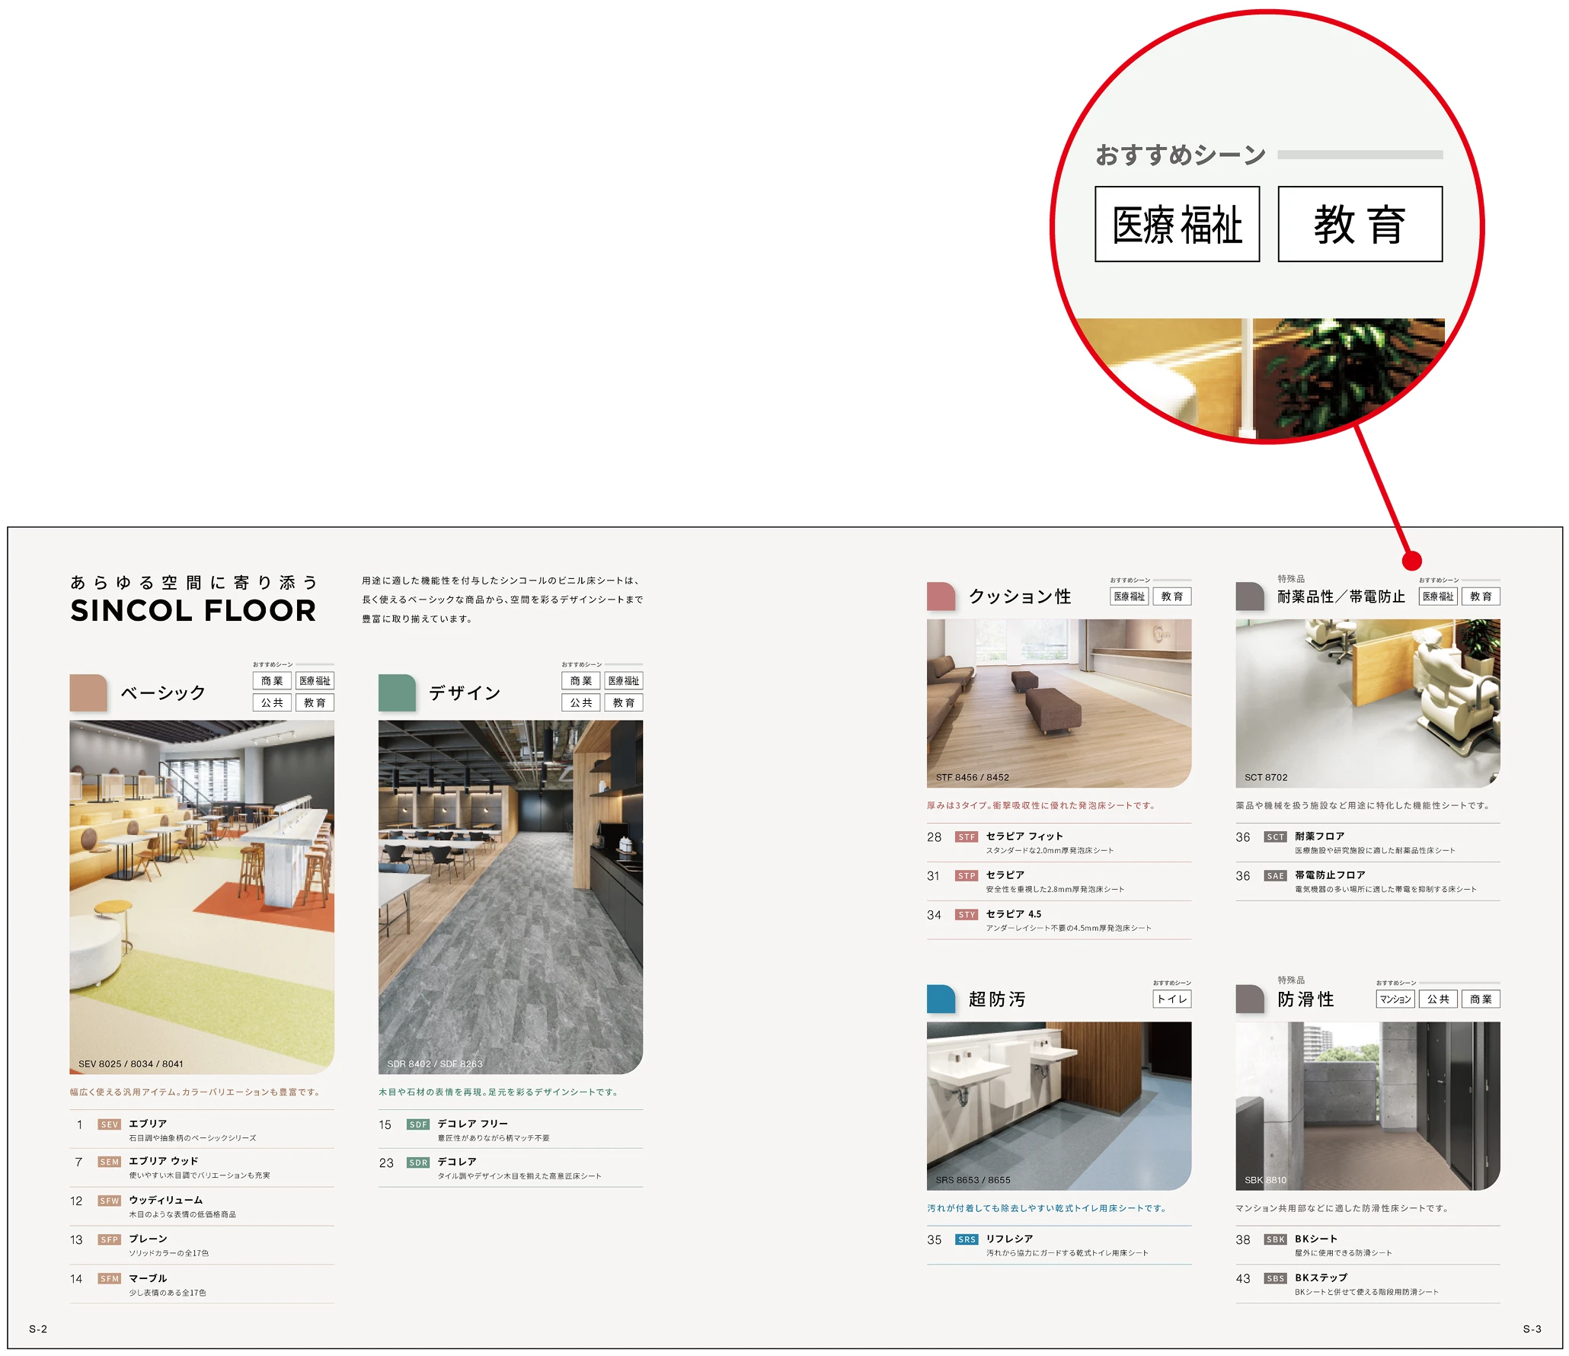
Task: Click the large 医療福祉 box in magnified callout
Action: point(1177,225)
